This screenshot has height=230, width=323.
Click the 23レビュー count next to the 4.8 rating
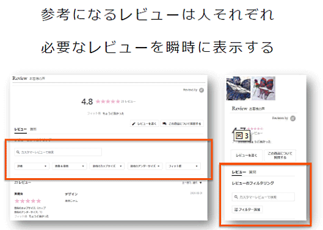pos(128,101)
